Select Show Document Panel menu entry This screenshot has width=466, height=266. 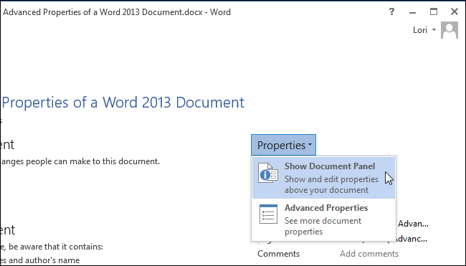pos(323,178)
